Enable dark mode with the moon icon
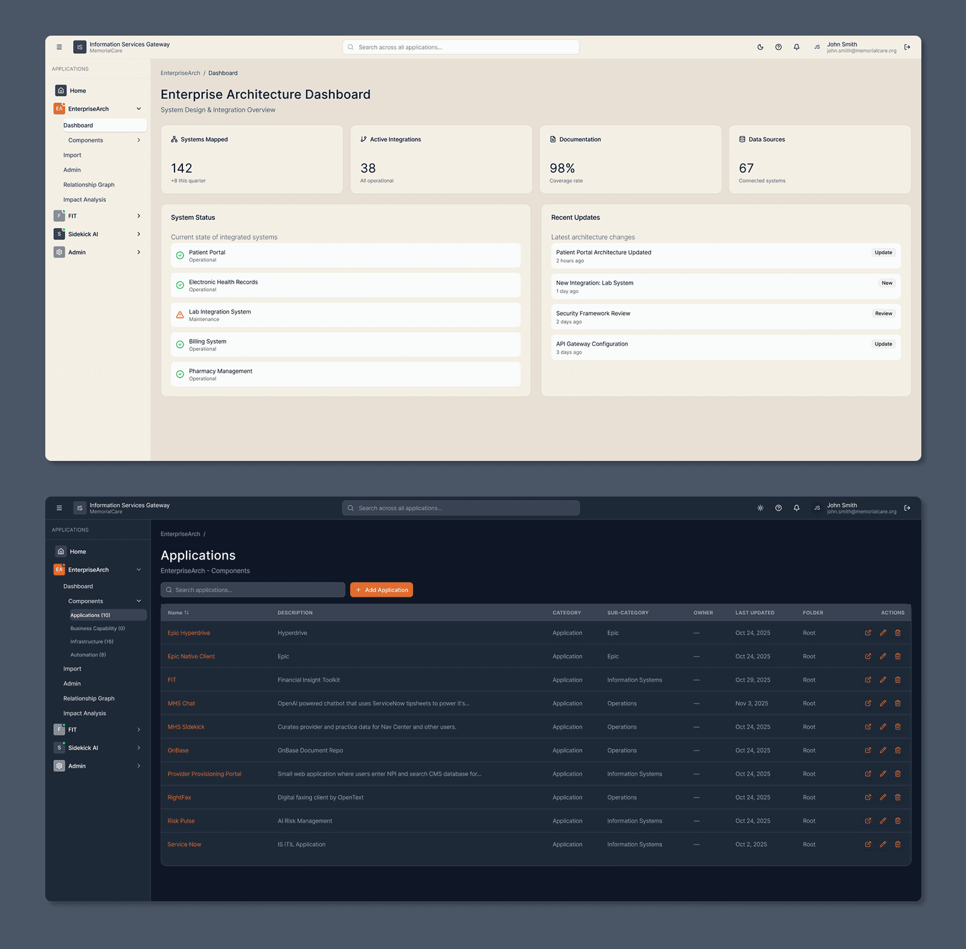Screen dimensions: 966x949 760,47
